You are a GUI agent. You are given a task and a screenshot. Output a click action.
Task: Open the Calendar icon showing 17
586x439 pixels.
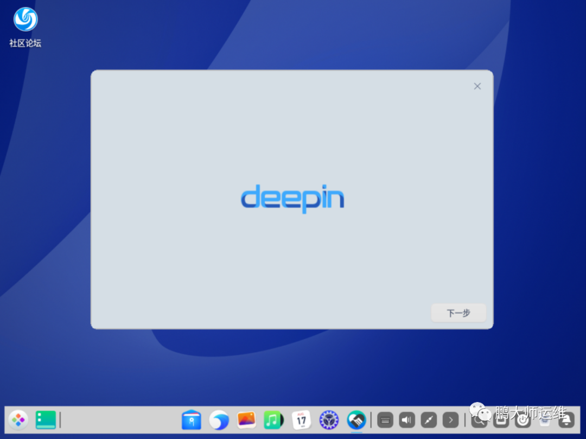(301, 420)
